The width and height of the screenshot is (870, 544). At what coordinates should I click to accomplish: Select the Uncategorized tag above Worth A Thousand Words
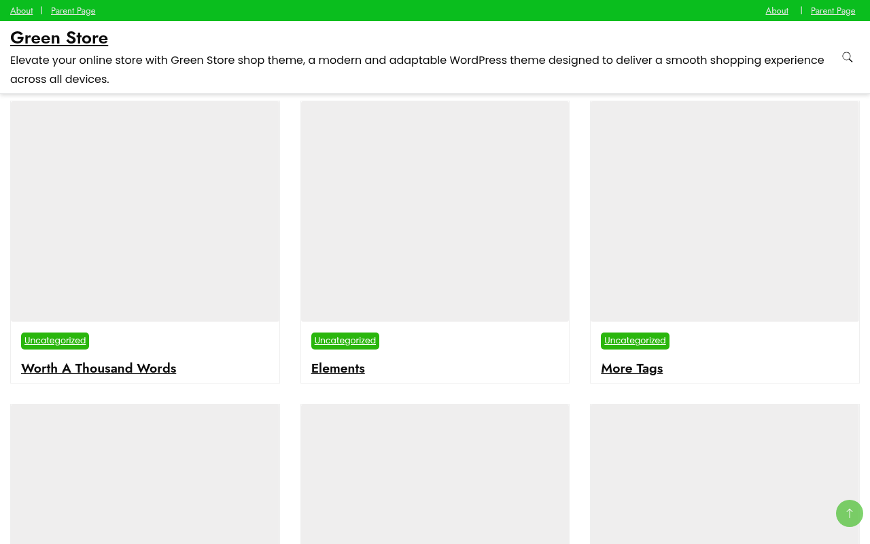[55, 341]
